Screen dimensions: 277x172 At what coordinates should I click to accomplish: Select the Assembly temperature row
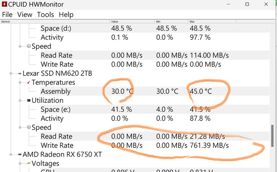[155, 91]
